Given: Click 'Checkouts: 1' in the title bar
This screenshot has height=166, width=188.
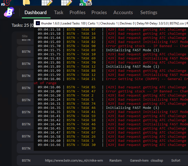Looking at the screenshot, I should (109, 23).
